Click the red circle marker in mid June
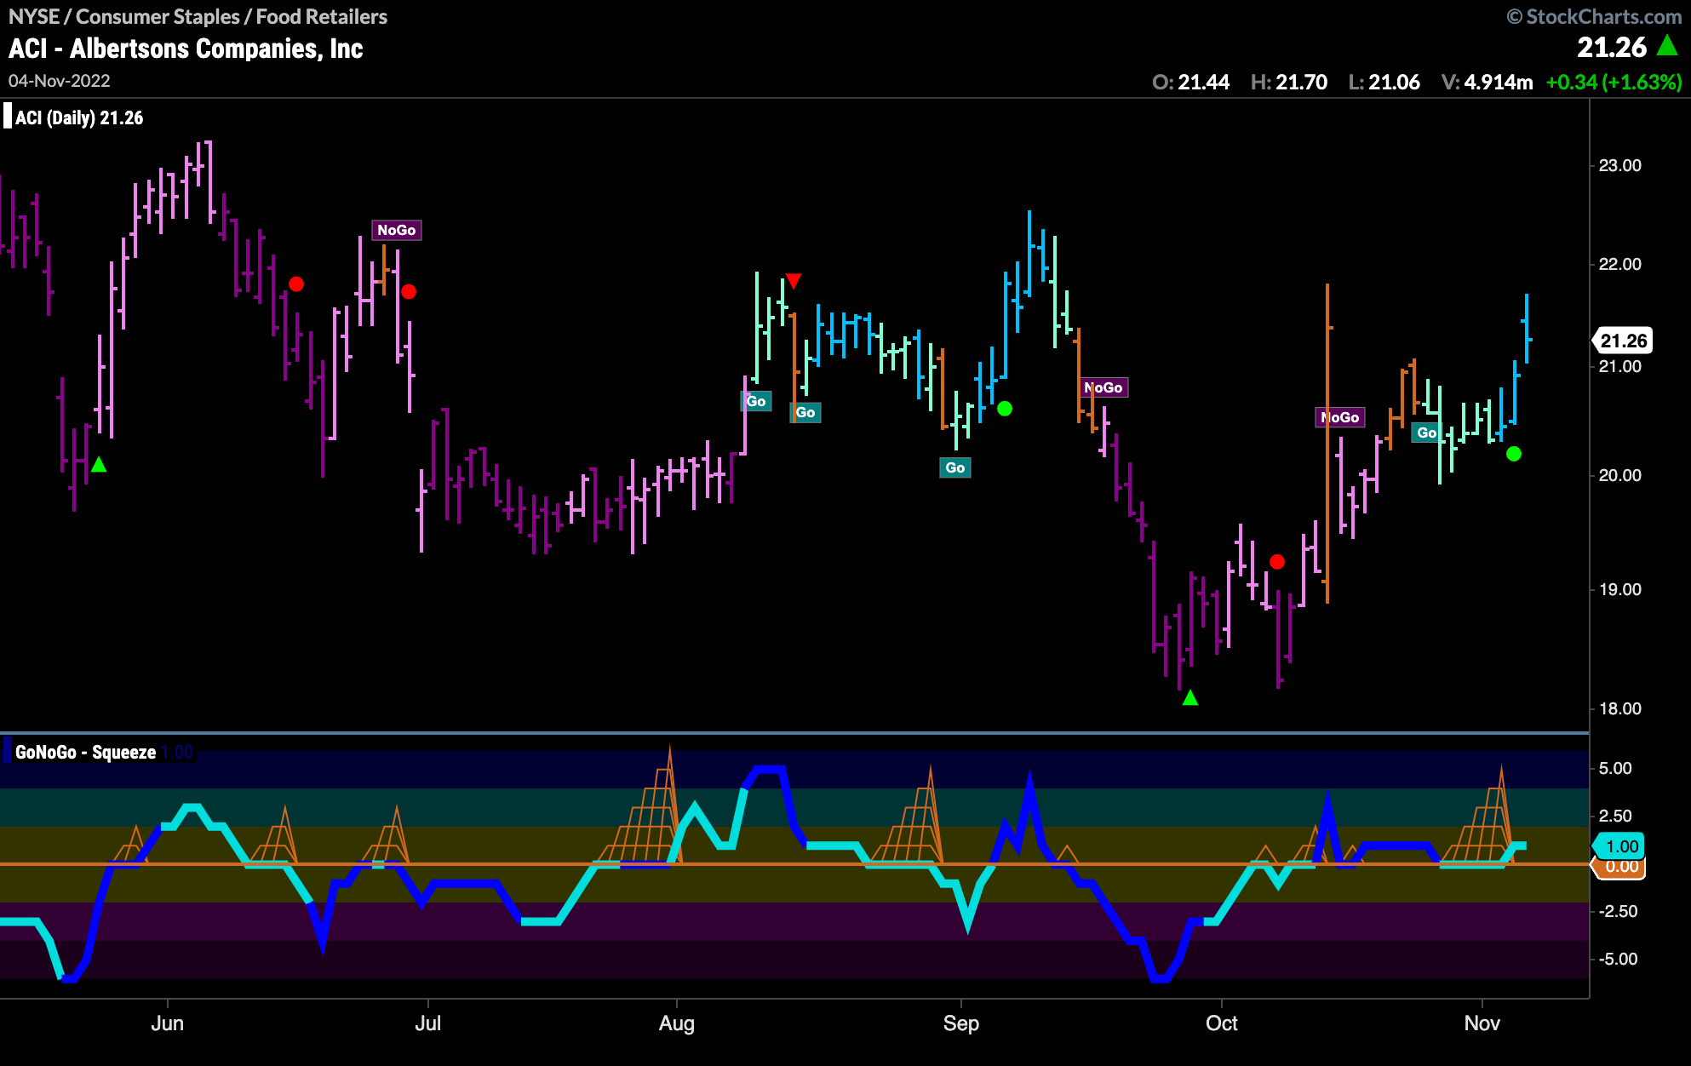Viewport: 1691px width, 1066px height. click(296, 284)
